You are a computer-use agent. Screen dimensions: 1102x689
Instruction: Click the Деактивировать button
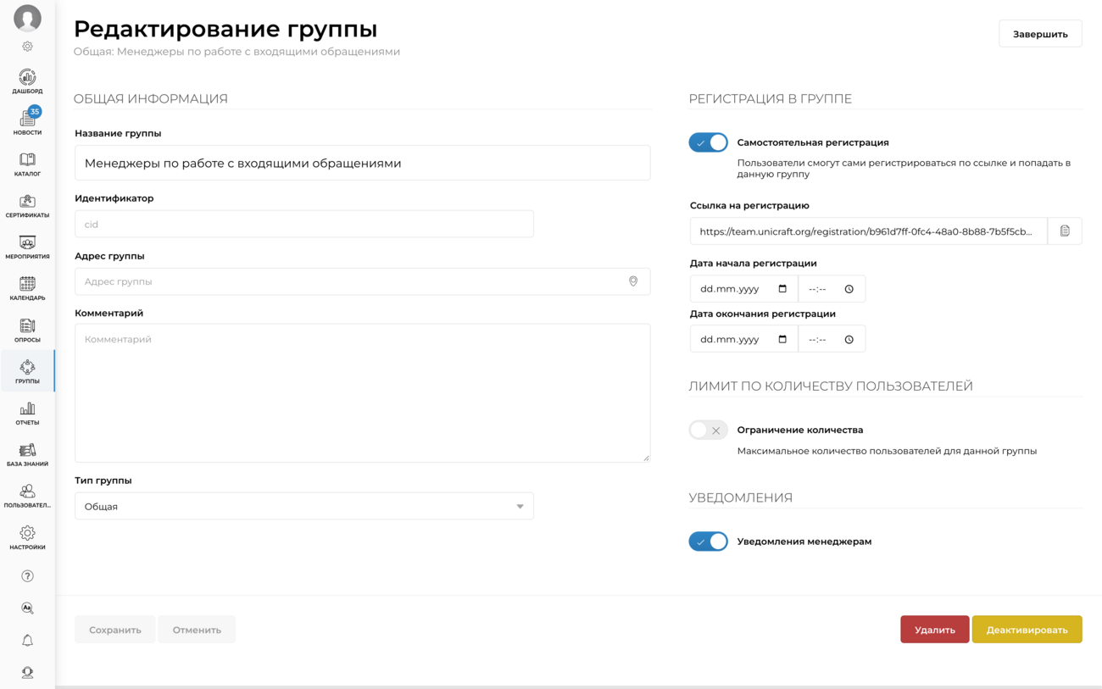click(1027, 630)
